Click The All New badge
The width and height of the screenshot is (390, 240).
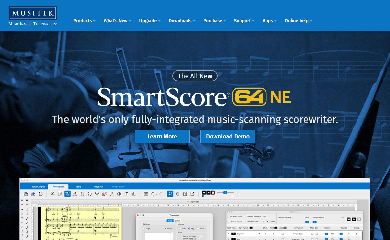(x=195, y=76)
